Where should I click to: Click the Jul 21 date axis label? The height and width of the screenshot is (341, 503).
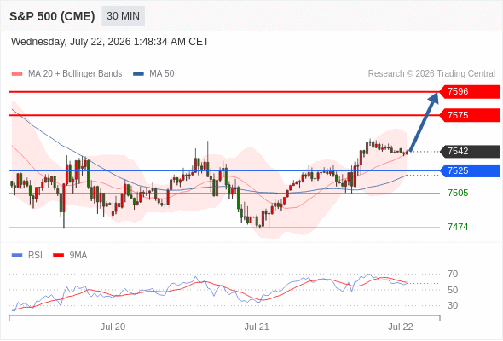coord(257,327)
